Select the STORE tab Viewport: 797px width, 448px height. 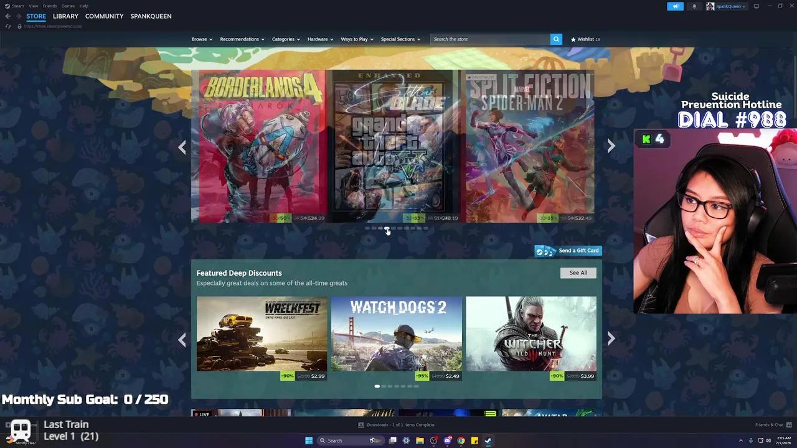pos(36,16)
